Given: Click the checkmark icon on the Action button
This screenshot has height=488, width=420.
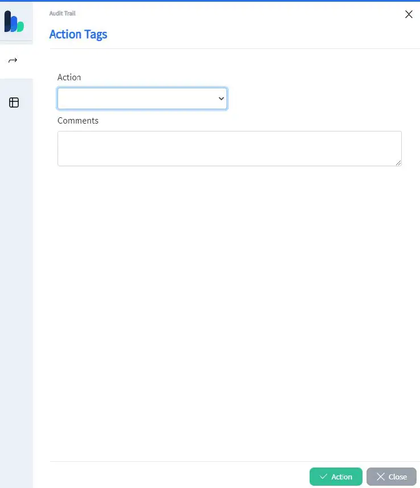Looking at the screenshot, I should [x=323, y=477].
